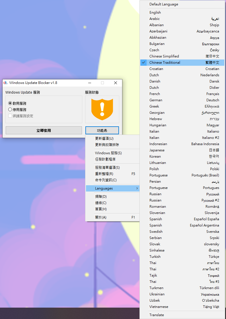The image size is (226, 319).
Task: Select Bulgarian language
Action: point(182,44)
